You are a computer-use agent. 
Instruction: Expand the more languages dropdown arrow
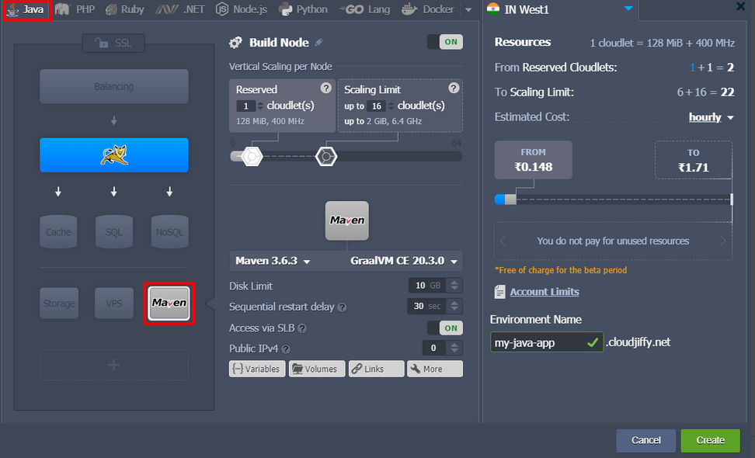click(468, 9)
